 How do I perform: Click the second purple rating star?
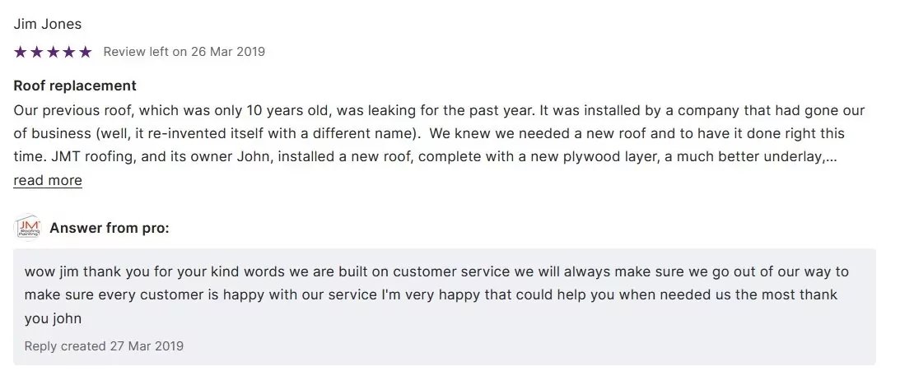(36, 52)
